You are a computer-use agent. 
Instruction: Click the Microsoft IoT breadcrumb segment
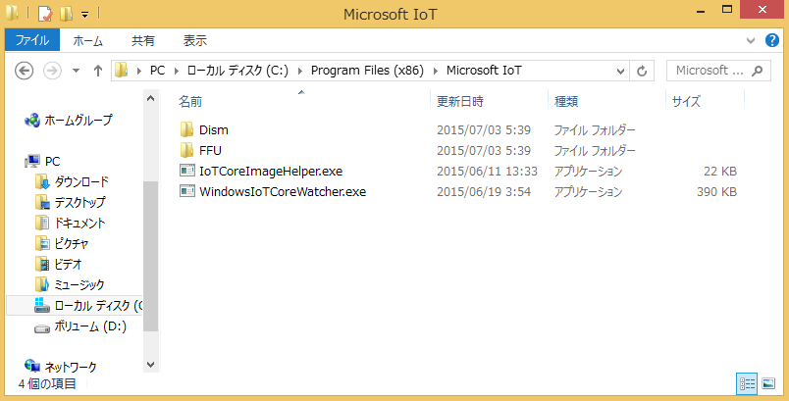point(484,71)
